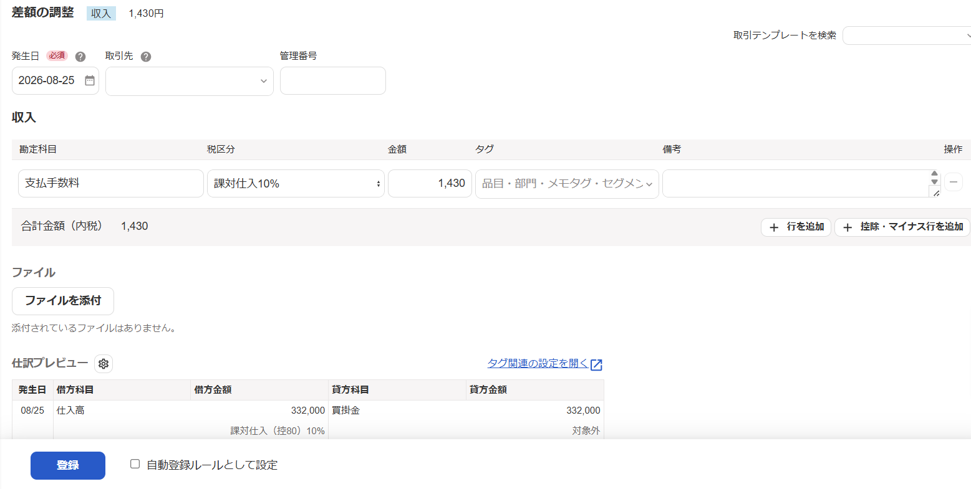Click ファイルを添付 button
971x489 pixels.
(x=63, y=301)
